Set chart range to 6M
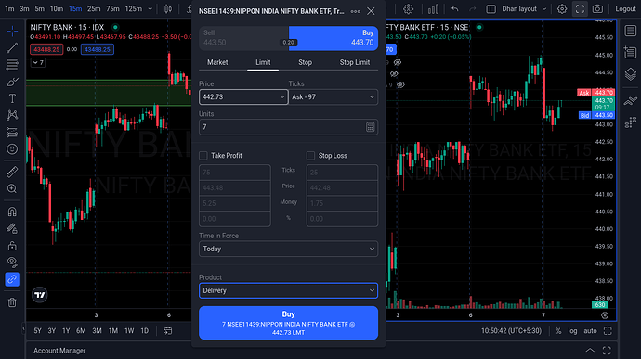Viewport: 641px width, 359px height. (x=81, y=331)
